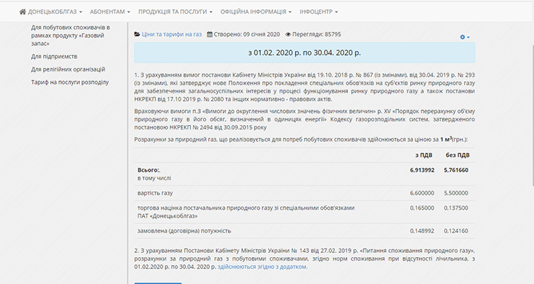The width and height of the screenshot is (534, 284).
Task: Click the calendar icon beside creation date
Action: pos(210,35)
